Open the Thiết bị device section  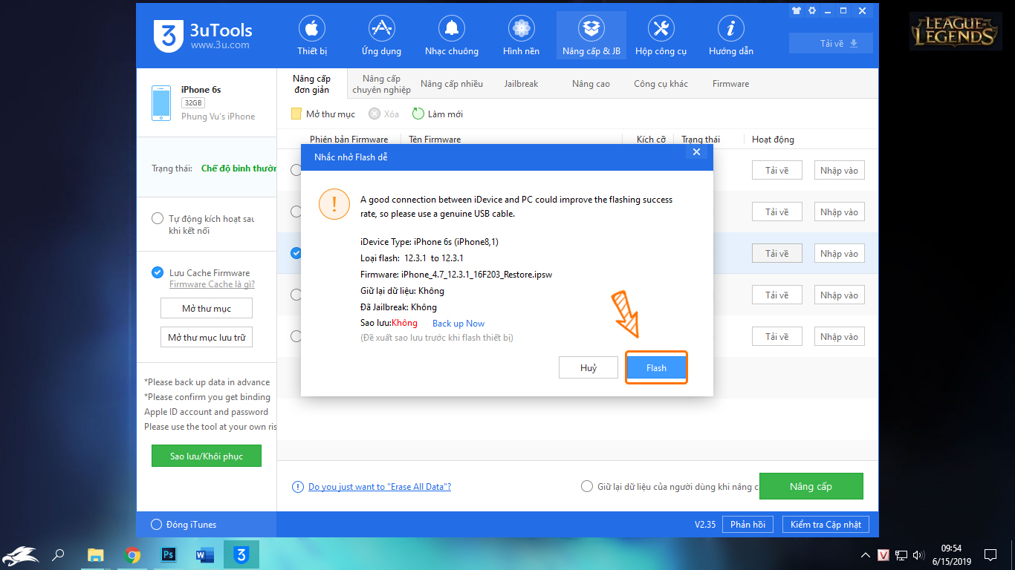pyautogui.click(x=312, y=36)
